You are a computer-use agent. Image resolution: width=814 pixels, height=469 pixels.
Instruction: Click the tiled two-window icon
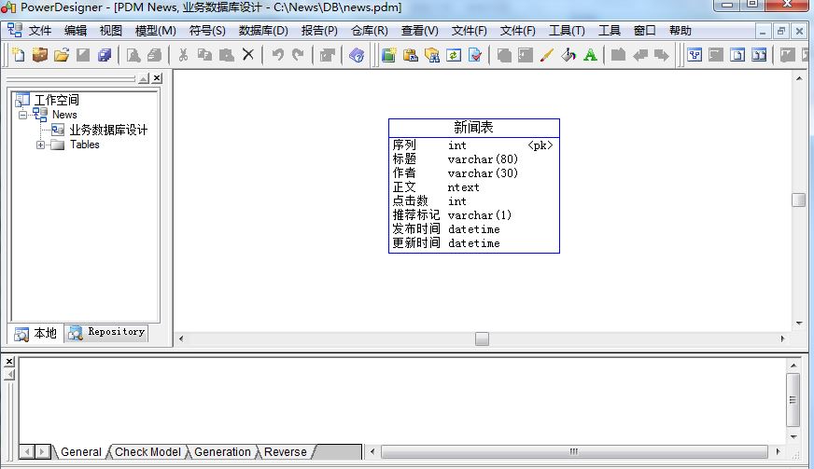click(759, 54)
